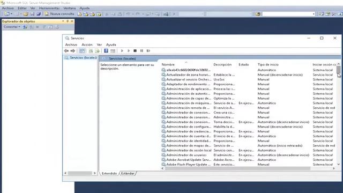Screen dimensions: 343x193
Task: Open the window position dropdown of Explorador de objetos
Action: (63, 21)
